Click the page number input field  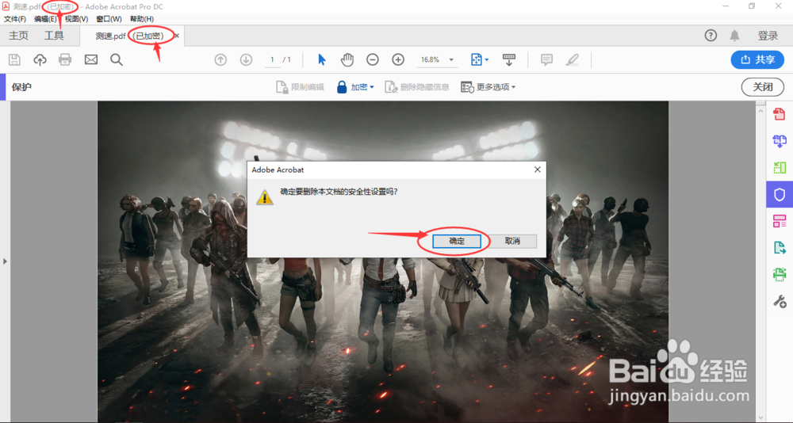(272, 59)
